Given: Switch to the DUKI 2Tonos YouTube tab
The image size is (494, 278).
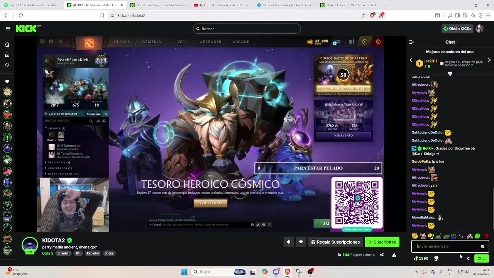Looking at the screenshot, I should coord(222,5).
